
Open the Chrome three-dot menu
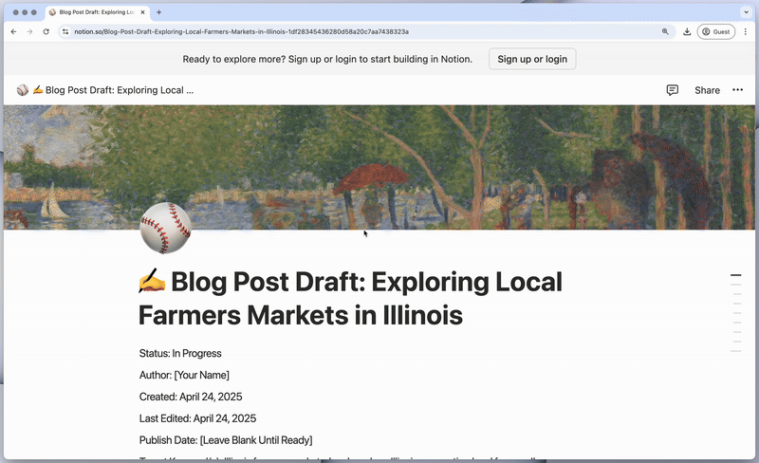pos(746,31)
